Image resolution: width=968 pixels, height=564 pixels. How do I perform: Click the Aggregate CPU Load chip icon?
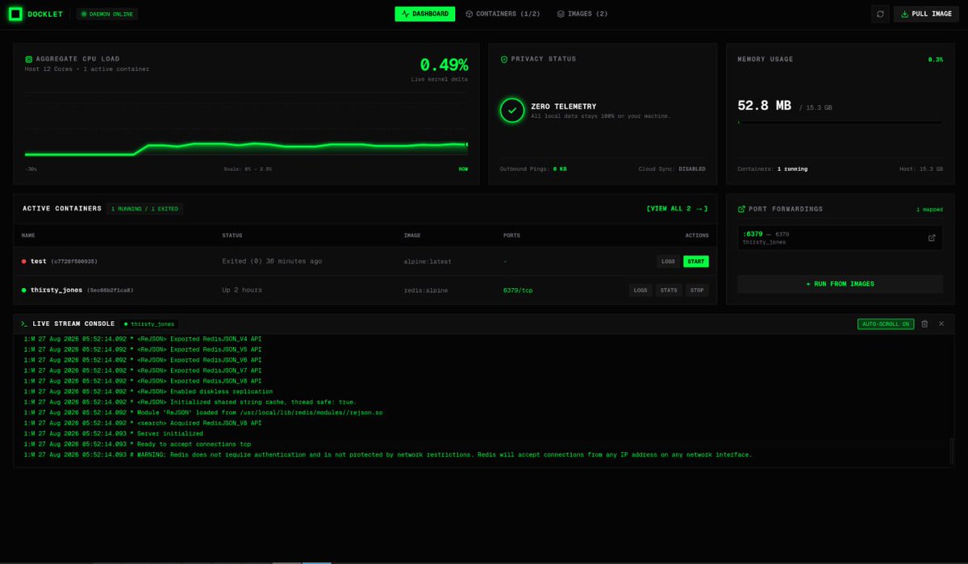pyautogui.click(x=28, y=59)
